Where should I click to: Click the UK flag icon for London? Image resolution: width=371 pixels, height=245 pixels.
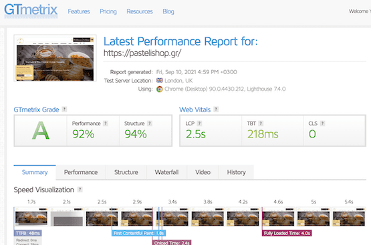[x=160, y=80]
